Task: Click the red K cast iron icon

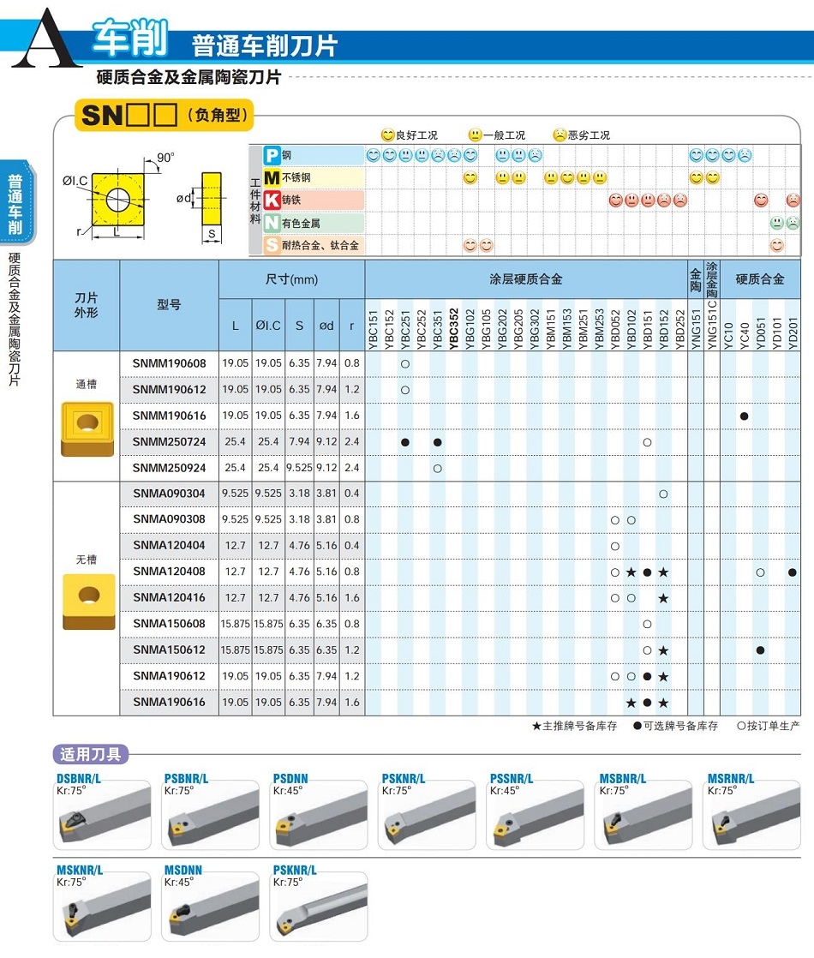Action: 272,201
